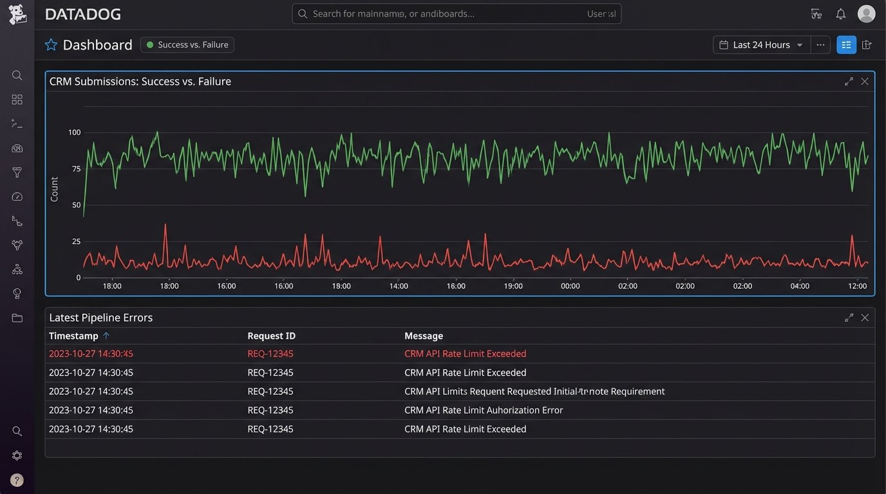This screenshot has width=886, height=494.
Task: Open the dashboards grid icon in sidebar
Action: pos(17,100)
